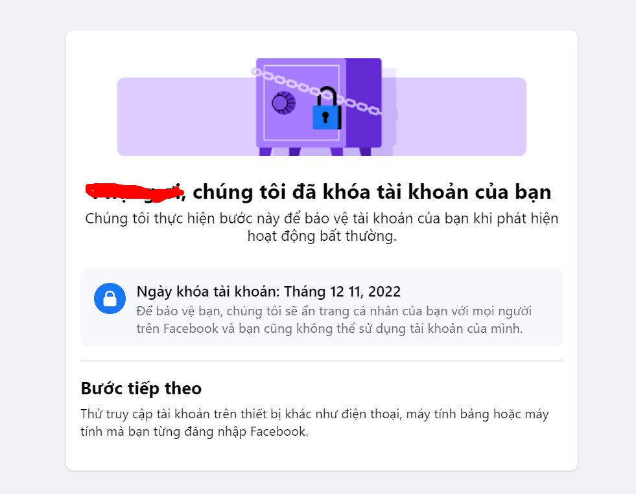Click the 'Bước tiếp theo' heading
Image resolution: width=636 pixels, height=494 pixels.
pos(141,388)
